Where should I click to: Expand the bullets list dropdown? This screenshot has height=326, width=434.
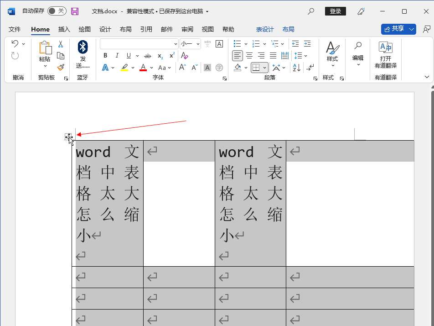point(246,44)
